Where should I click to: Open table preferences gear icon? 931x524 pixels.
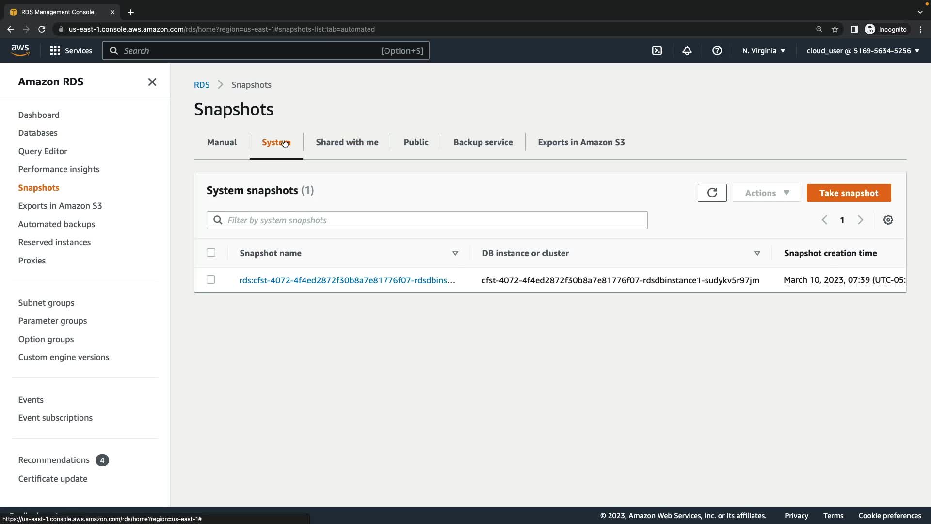888,220
